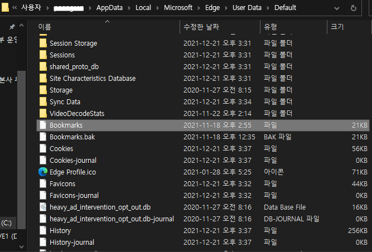Click the 44KB size of Favicons
This screenshot has height=252, width=372.
click(360, 184)
